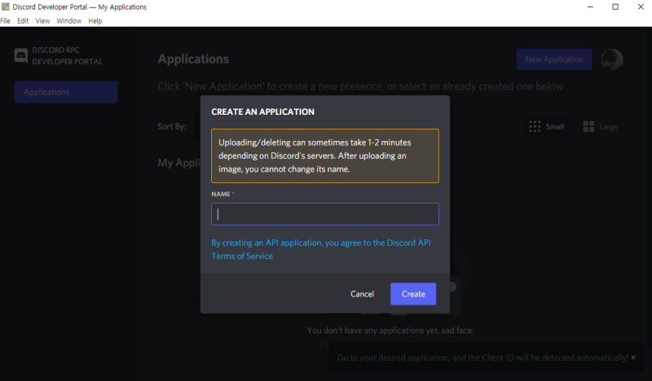Close the Discord Developer Portal window
This screenshot has width=652, height=381.
pos(641,7)
